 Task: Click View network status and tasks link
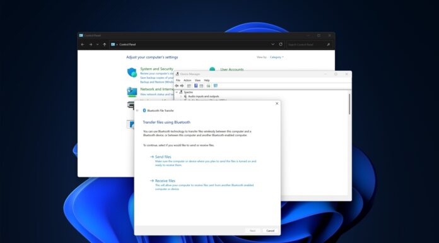click(157, 95)
